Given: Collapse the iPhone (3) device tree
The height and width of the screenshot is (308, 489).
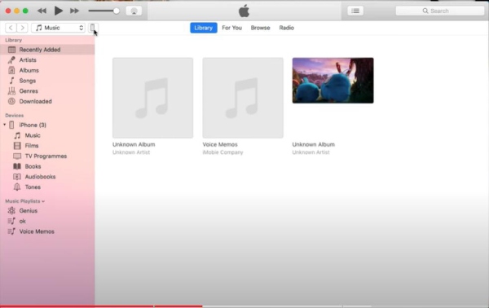Looking at the screenshot, I should tap(4, 125).
